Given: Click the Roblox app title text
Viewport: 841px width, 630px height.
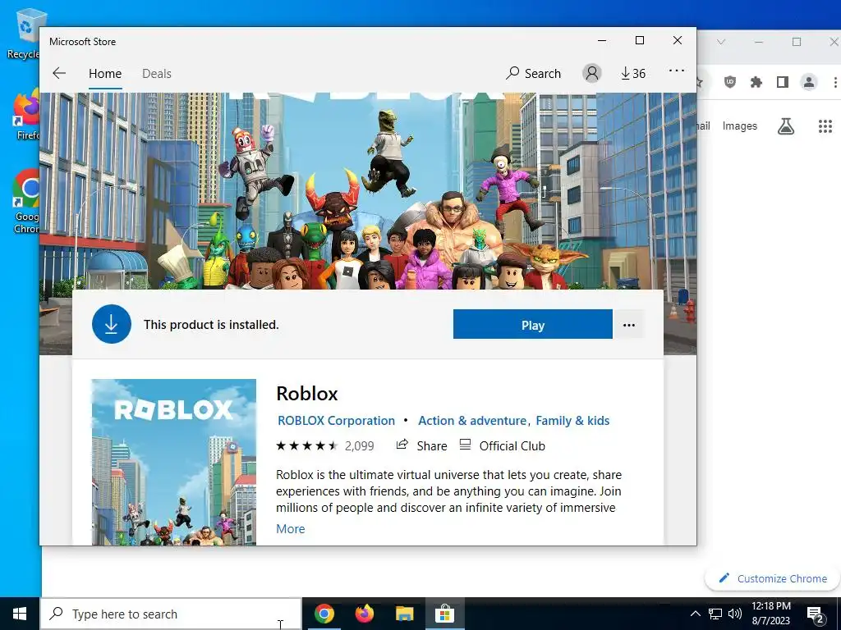Looking at the screenshot, I should pyautogui.click(x=307, y=394).
